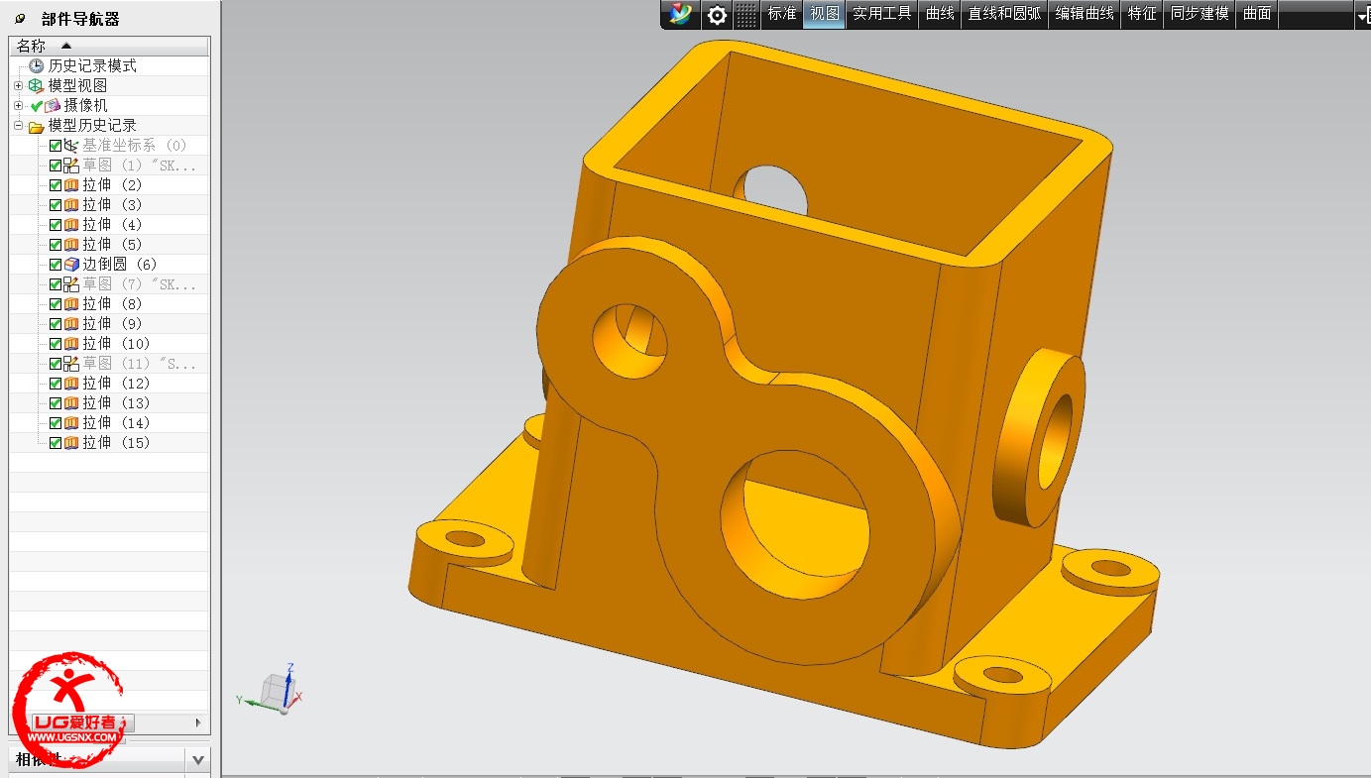
Task: Click the 名称 column header
Action: [109, 46]
